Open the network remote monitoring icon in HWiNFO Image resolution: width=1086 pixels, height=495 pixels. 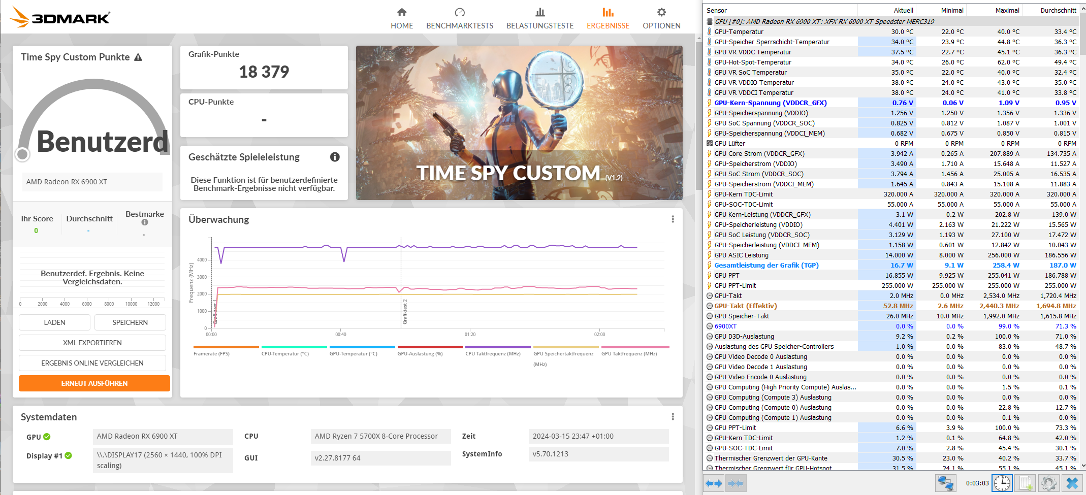tap(945, 483)
